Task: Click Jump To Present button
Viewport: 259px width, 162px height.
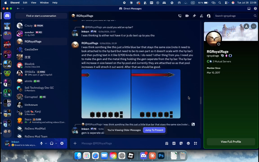Action: (154, 130)
